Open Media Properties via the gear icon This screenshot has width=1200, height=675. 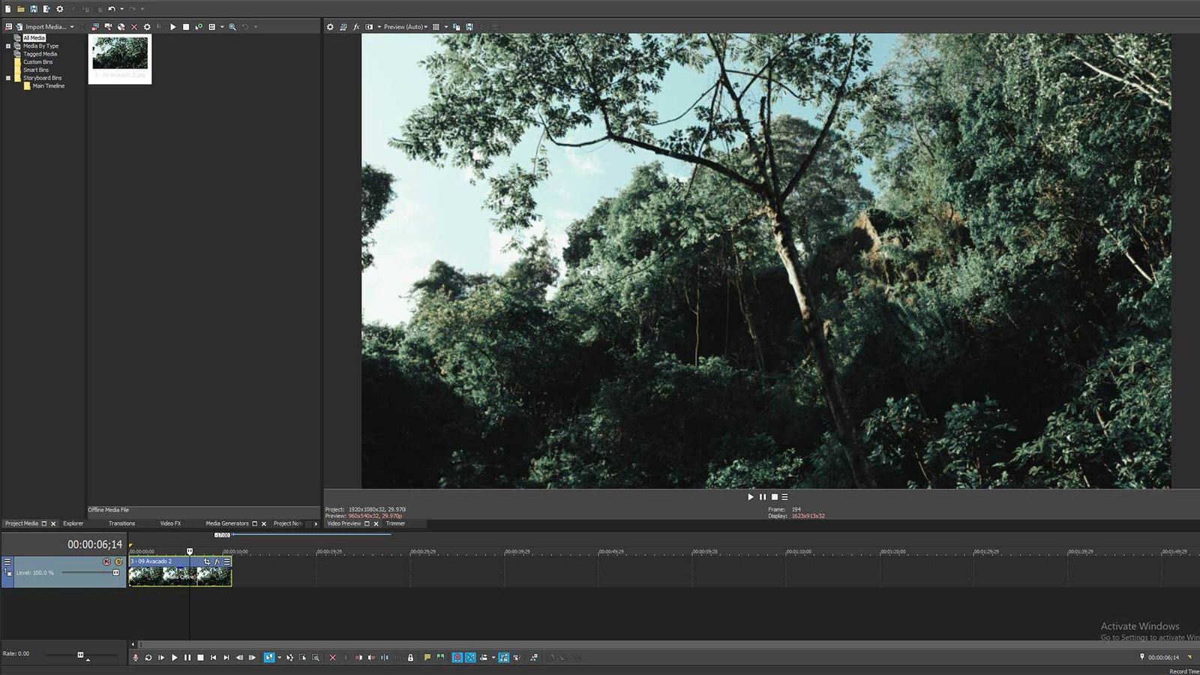(147, 26)
